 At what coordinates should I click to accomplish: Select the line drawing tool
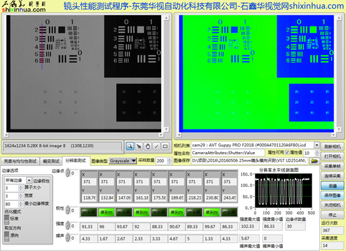[x=157, y=146]
